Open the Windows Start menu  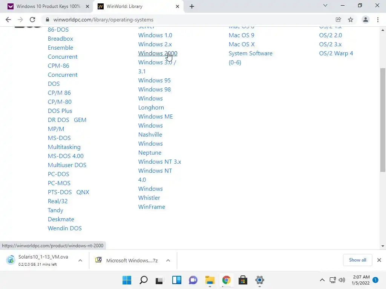coord(127,280)
